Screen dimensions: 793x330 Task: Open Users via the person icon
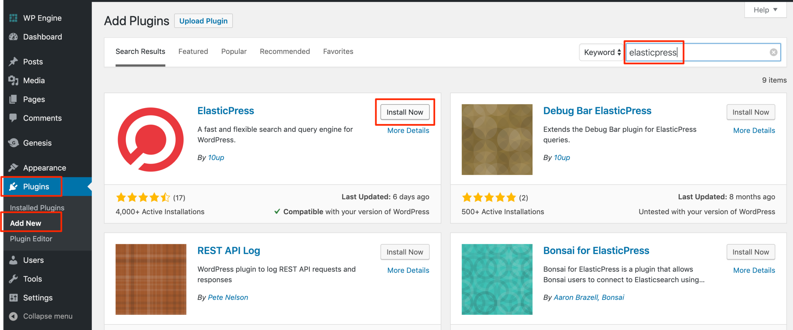13,260
